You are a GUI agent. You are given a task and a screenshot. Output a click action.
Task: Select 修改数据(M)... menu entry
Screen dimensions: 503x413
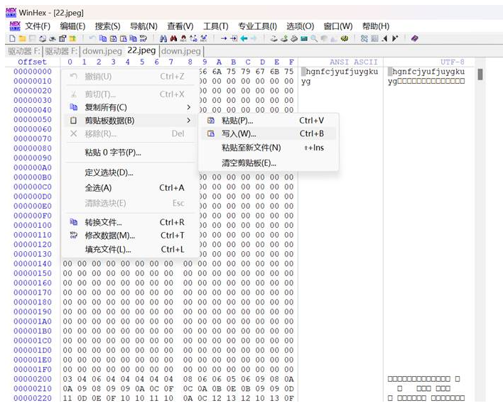pyautogui.click(x=130, y=236)
